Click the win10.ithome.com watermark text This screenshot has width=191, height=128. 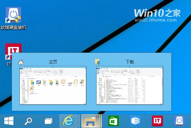156,20
